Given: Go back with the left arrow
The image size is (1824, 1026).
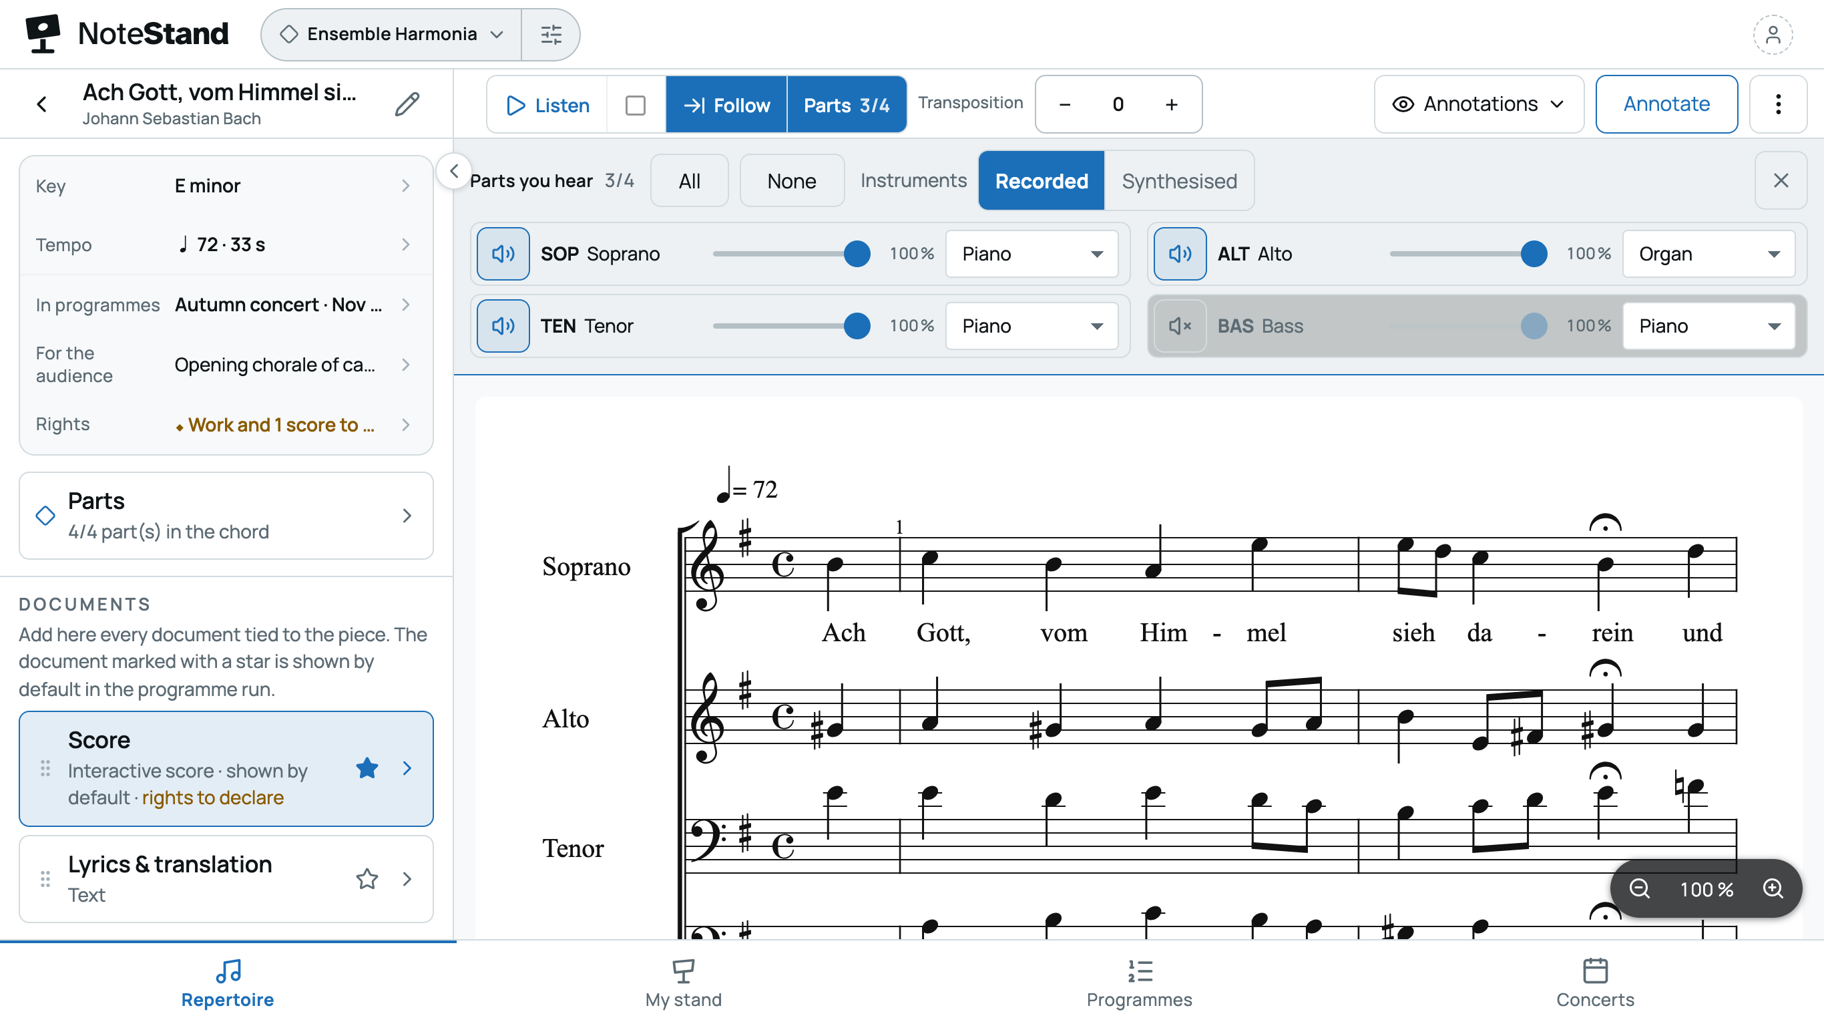Looking at the screenshot, I should click(42, 104).
